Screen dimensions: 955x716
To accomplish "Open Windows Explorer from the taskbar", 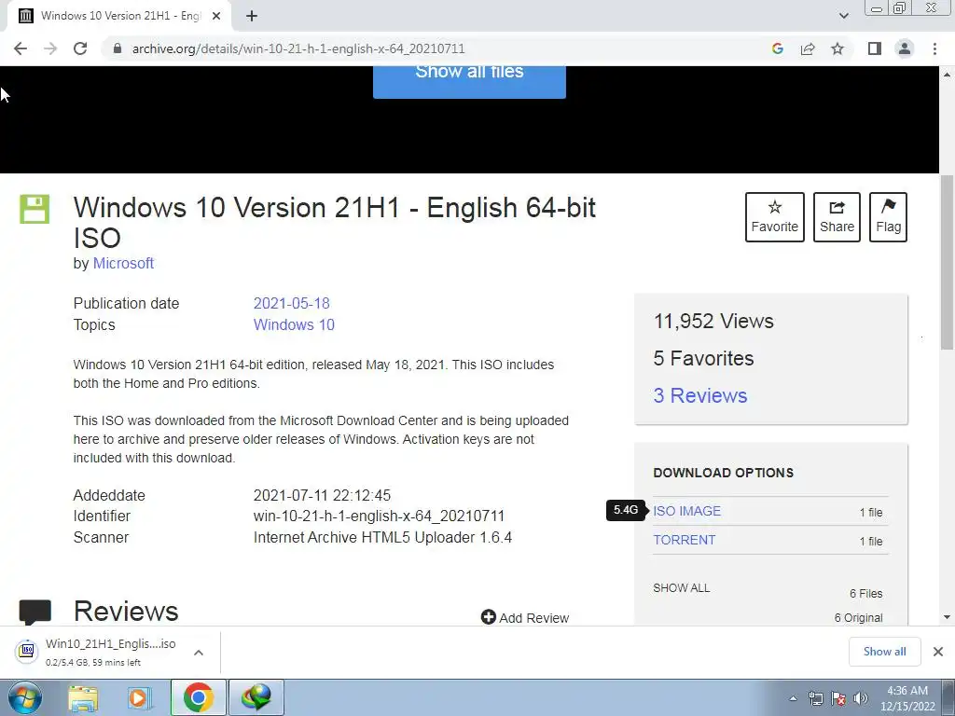I will pyautogui.click(x=83, y=697).
